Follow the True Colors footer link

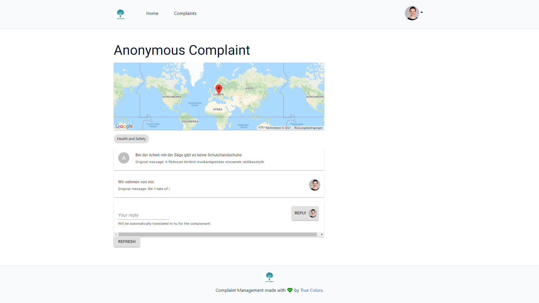311,290
